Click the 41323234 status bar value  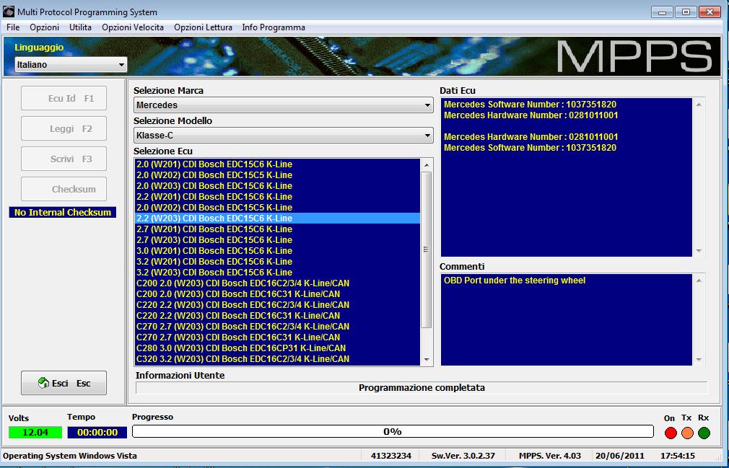pyautogui.click(x=391, y=456)
